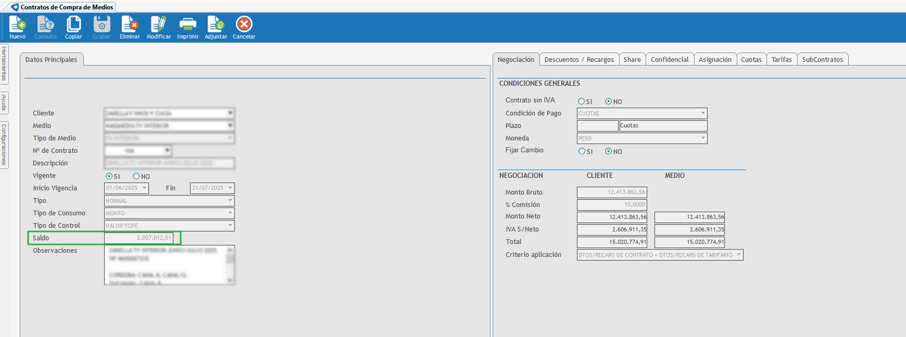Click the Saldo value field
906x337 pixels.
pyautogui.click(x=139, y=238)
